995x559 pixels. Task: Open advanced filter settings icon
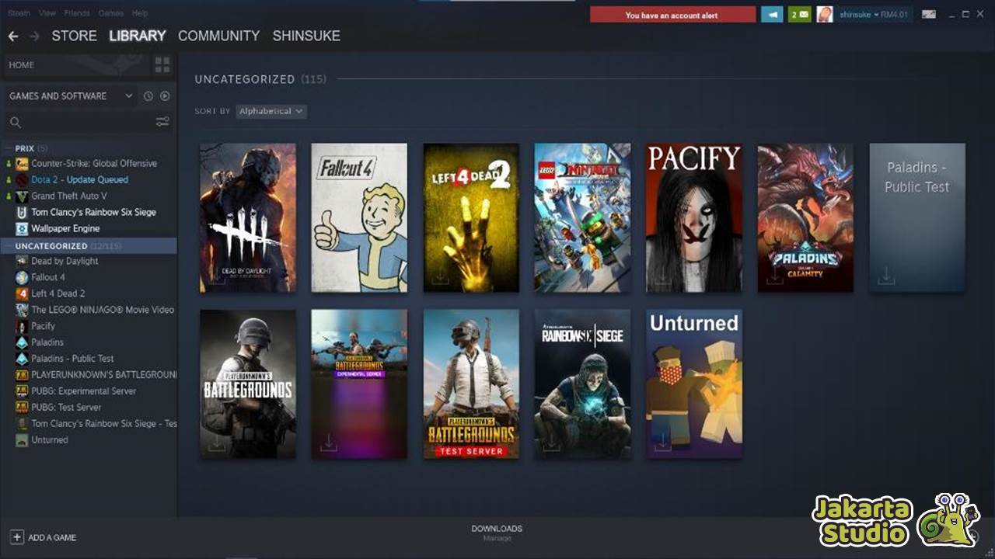(162, 122)
